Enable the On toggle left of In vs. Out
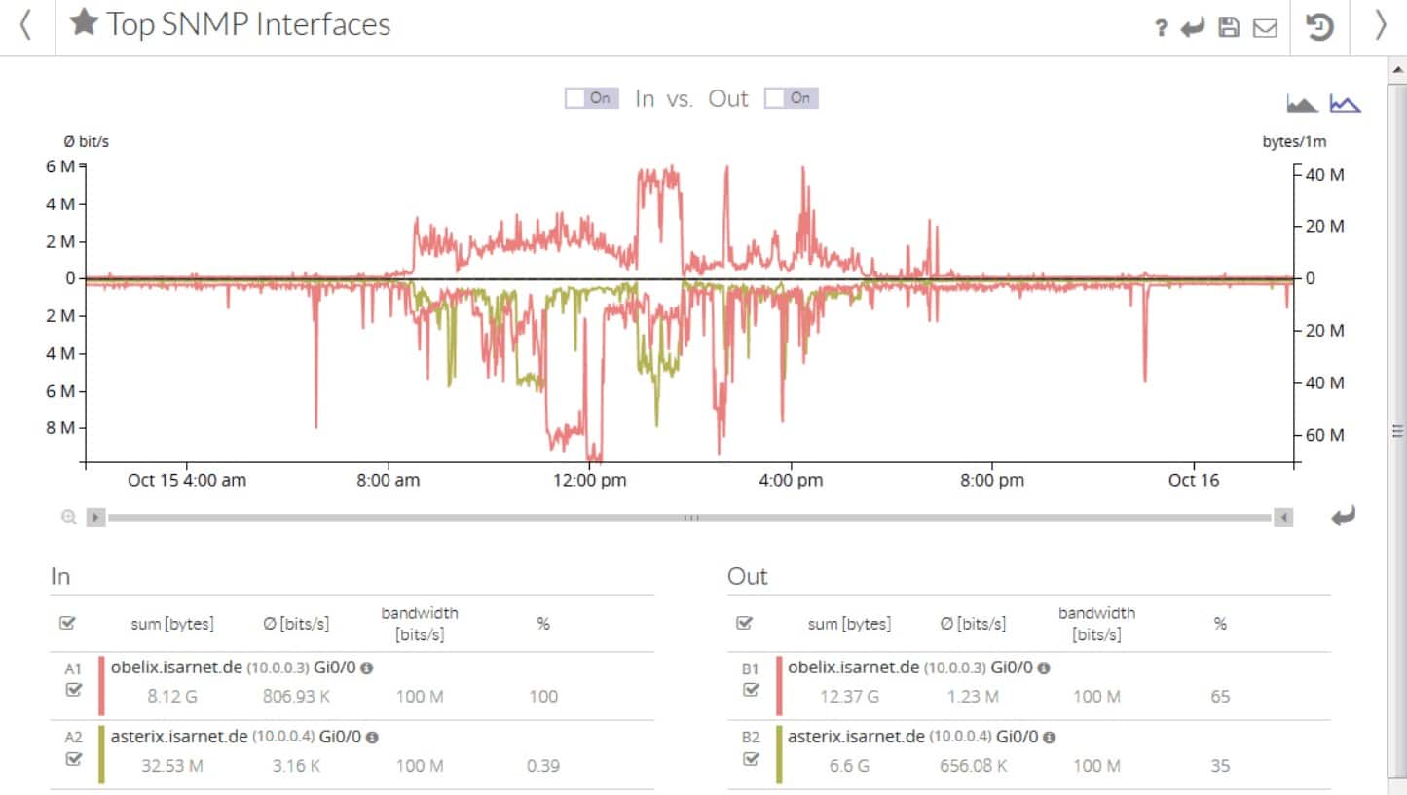Screen dimensions: 1407x795 coord(591,97)
